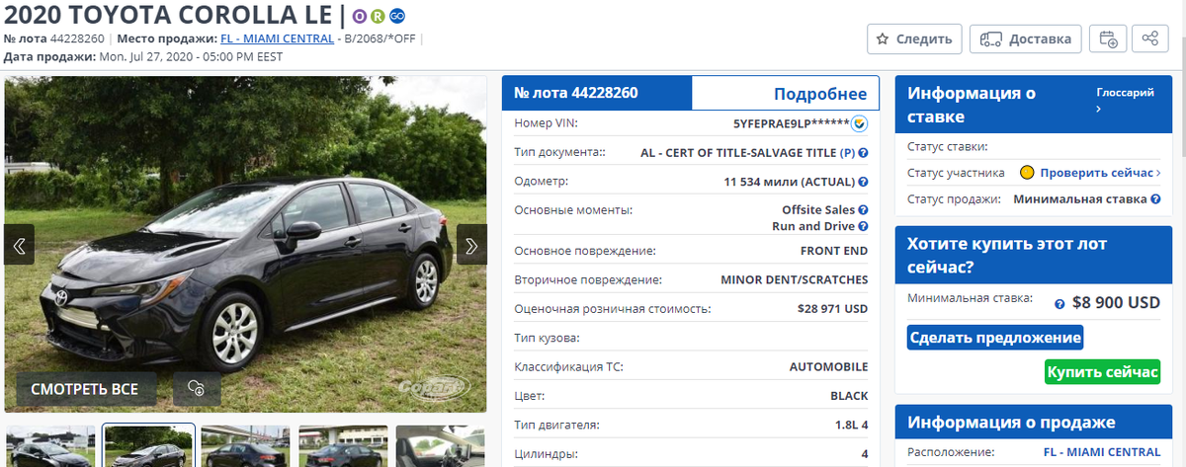Click the yellow participant status indicator

coord(1027,173)
